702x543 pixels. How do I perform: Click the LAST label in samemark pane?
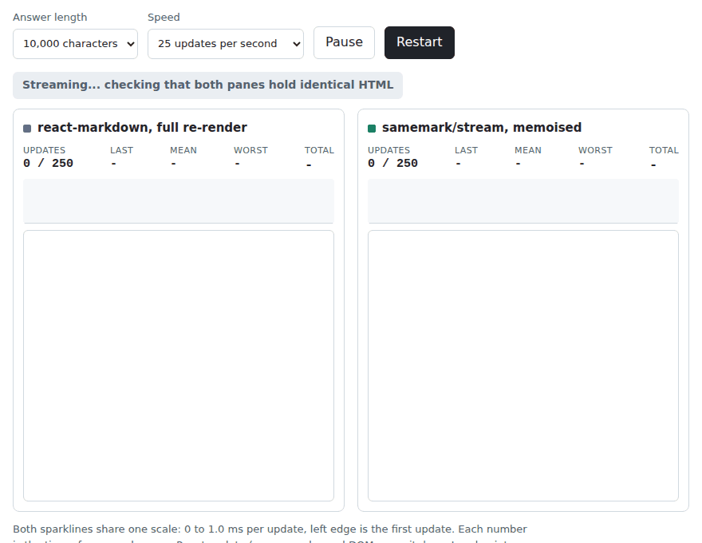point(466,150)
